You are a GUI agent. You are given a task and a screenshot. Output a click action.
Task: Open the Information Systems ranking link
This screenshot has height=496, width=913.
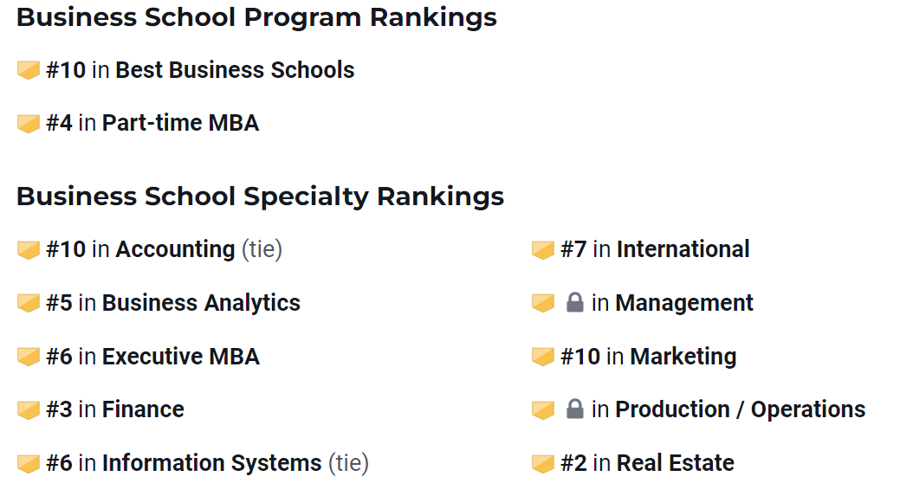(x=212, y=463)
